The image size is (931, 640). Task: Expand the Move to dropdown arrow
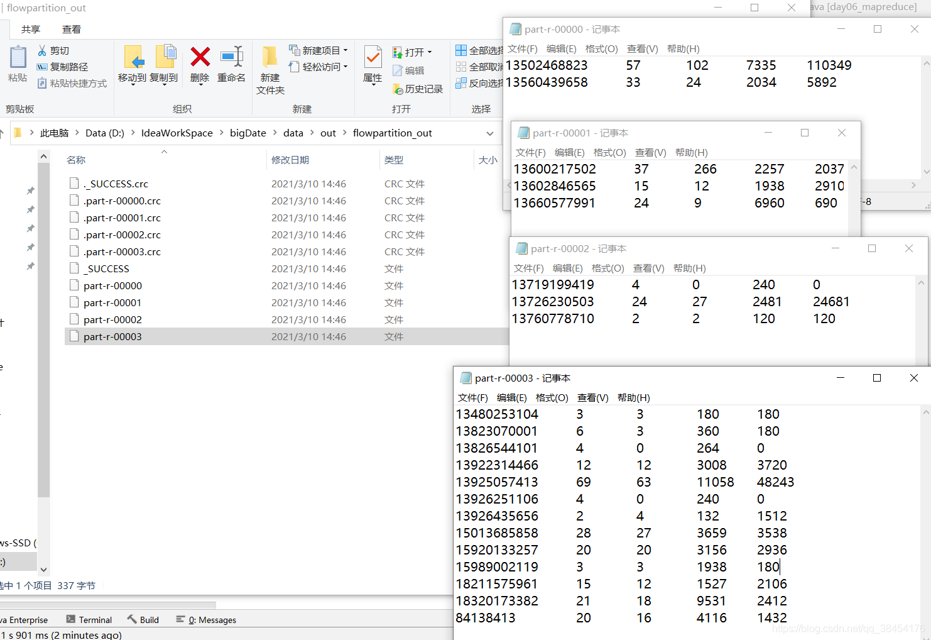(x=133, y=84)
